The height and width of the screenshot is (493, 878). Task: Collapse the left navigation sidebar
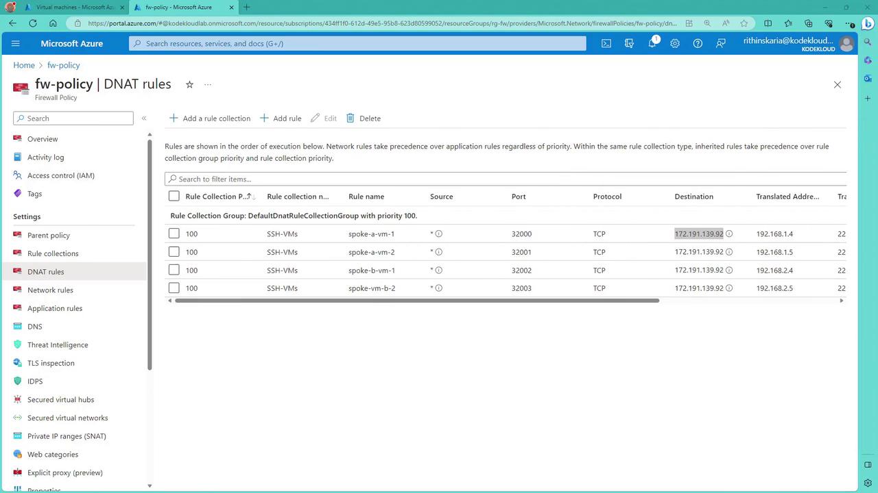[144, 118]
